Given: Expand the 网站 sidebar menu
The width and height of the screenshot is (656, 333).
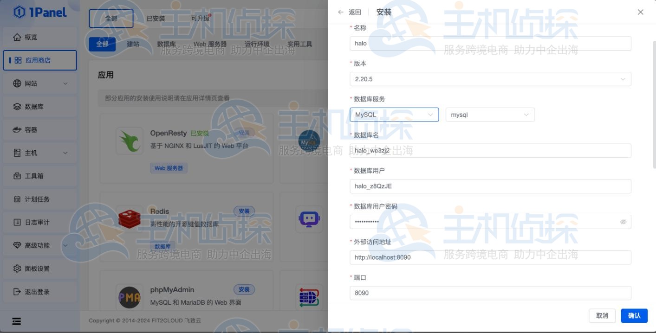Looking at the screenshot, I should pos(40,83).
